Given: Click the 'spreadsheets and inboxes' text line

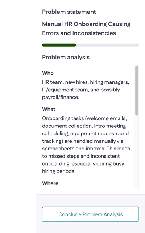Looking at the screenshot, I should point(86,149).
